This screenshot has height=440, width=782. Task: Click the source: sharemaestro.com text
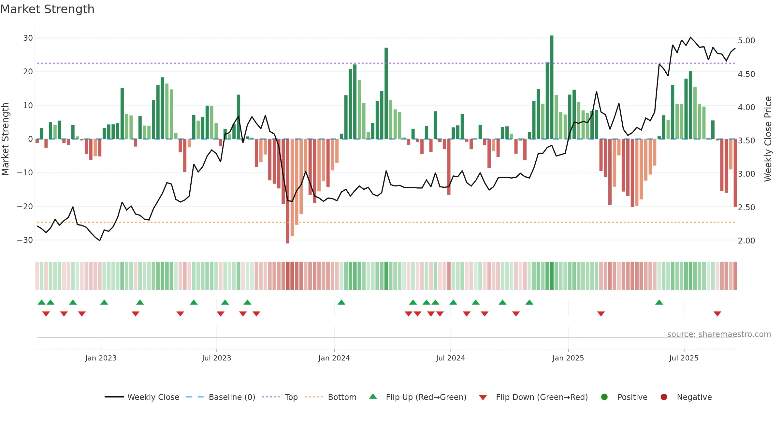point(719,334)
